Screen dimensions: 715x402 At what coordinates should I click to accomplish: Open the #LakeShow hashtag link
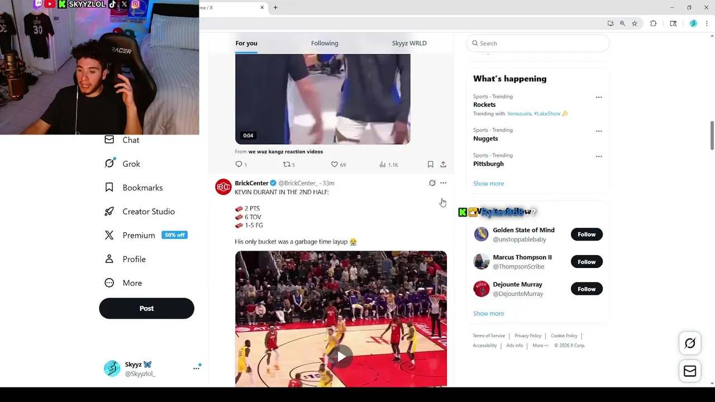pos(547,113)
